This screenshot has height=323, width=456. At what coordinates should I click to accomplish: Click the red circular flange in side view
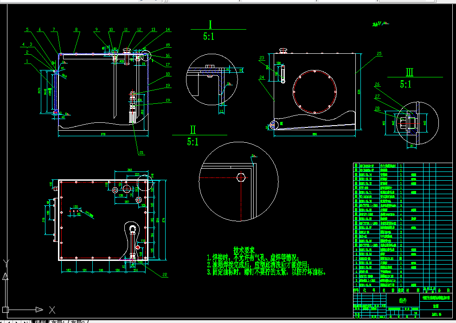click(315, 91)
